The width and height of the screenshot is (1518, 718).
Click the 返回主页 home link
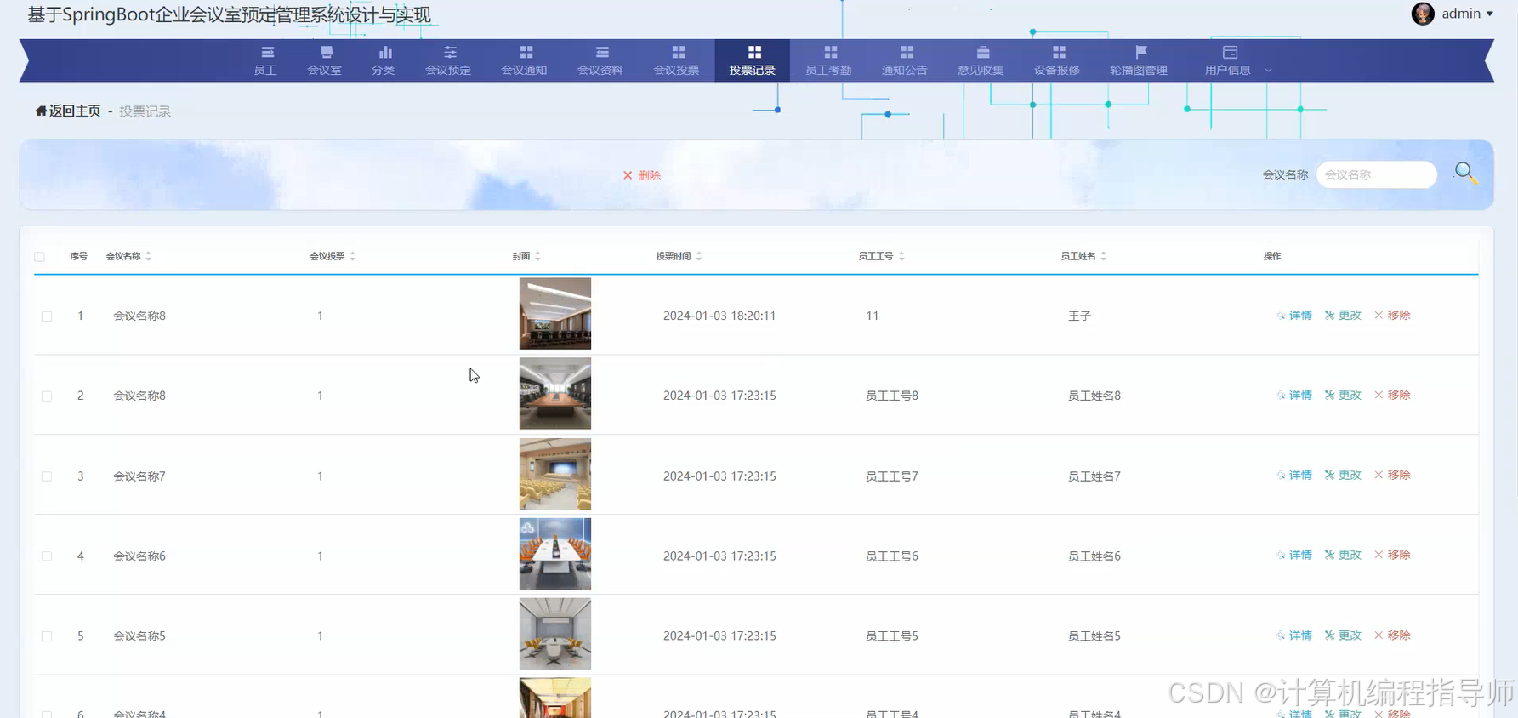tap(68, 111)
